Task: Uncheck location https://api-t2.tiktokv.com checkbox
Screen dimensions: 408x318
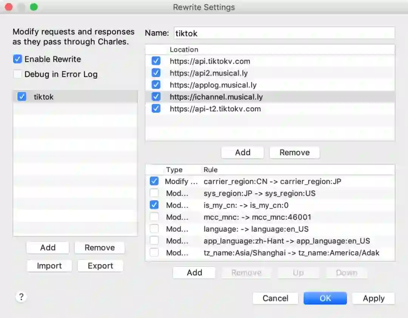Action: coord(156,108)
